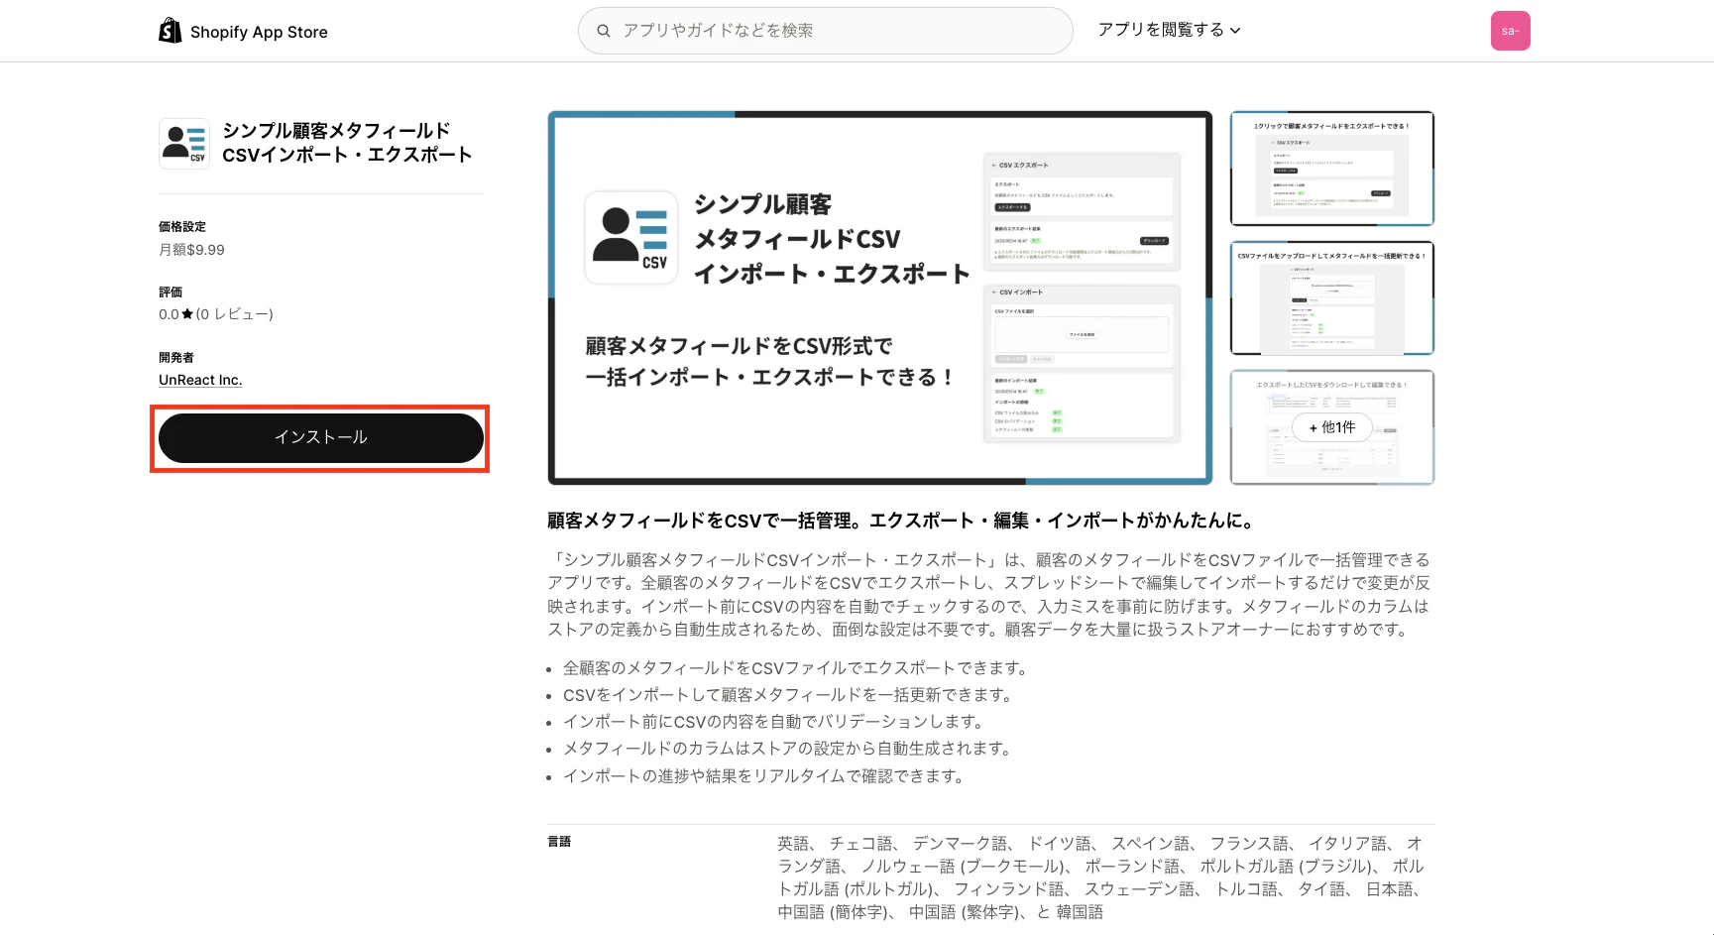The image size is (1714, 935).
Task: Click bullet CSVをインポートして顧客メタフィールドを一括更新
Action: coord(789,695)
